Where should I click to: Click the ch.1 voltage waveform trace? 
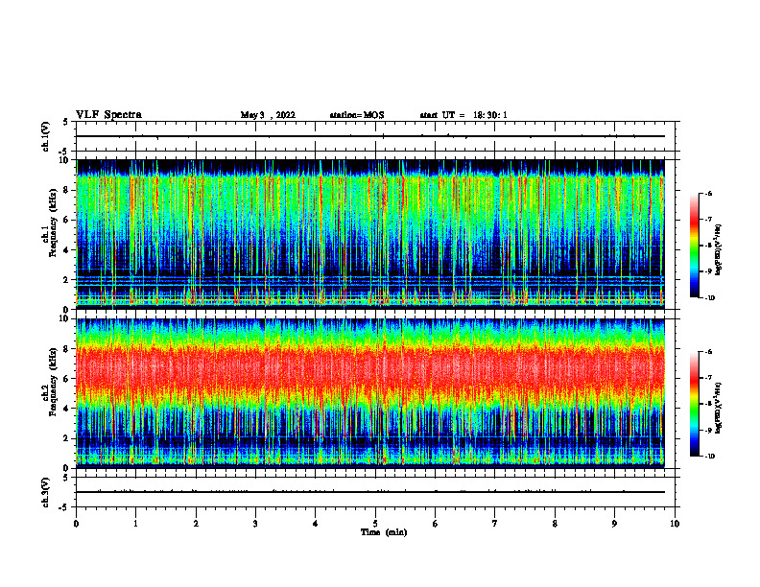370,136
